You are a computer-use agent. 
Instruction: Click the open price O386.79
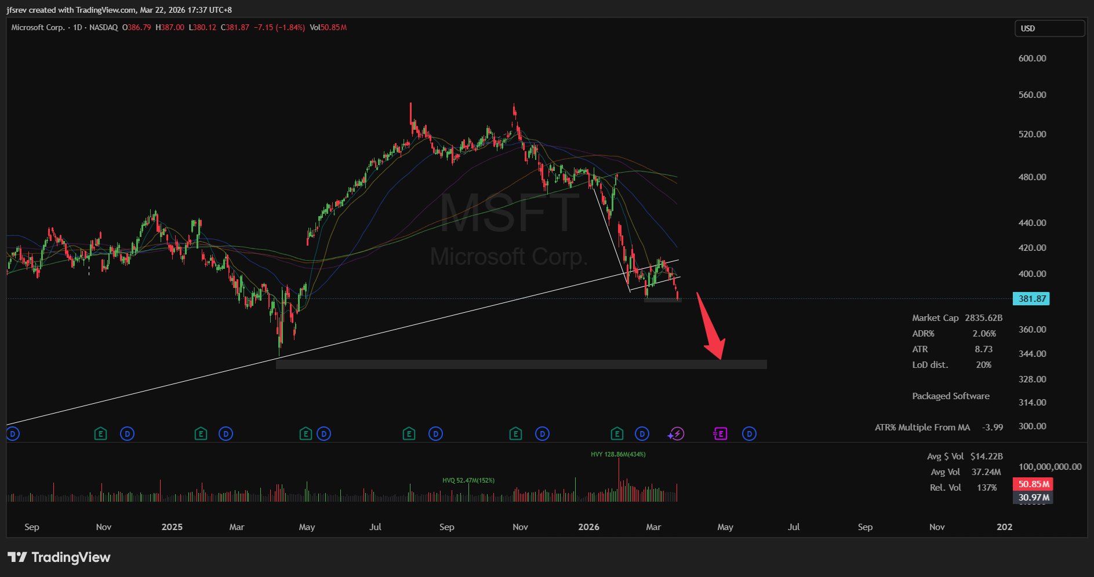point(137,27)
